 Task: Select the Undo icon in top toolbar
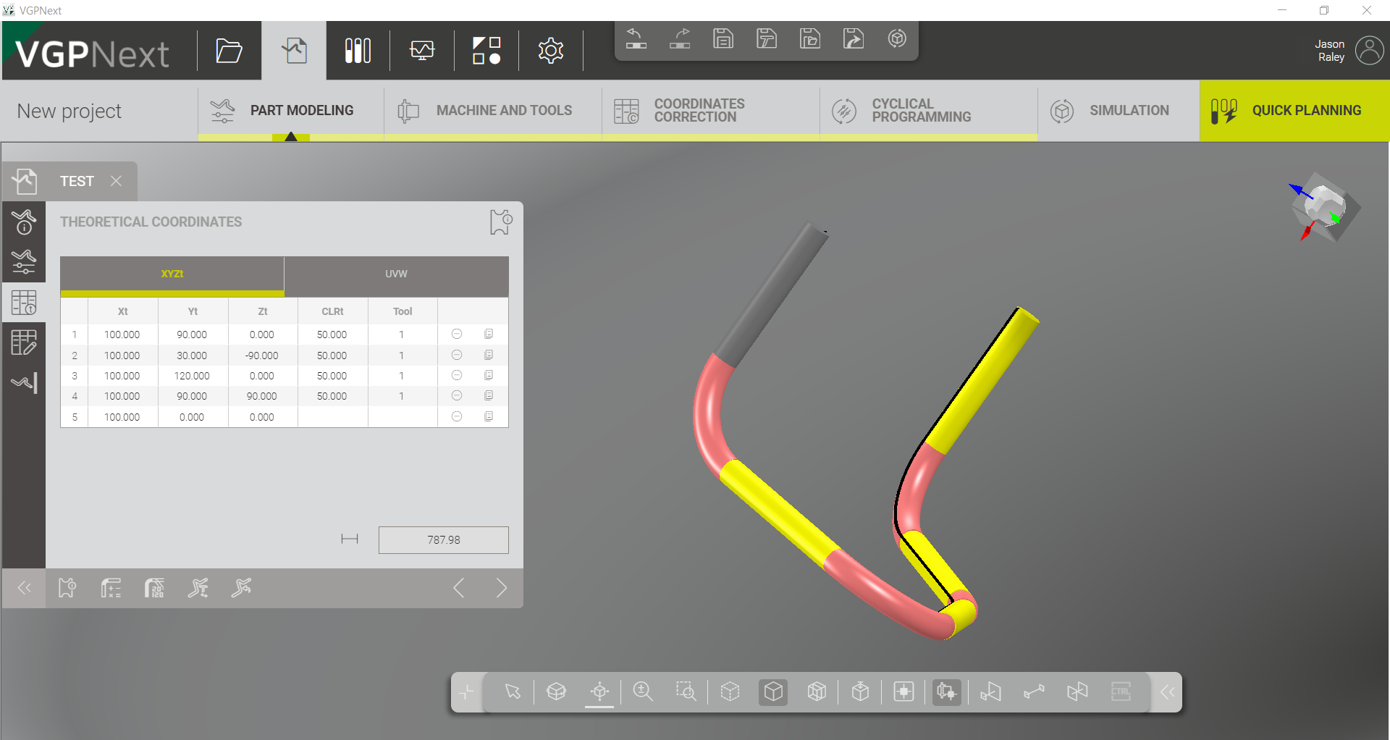[x=636, y=39]
